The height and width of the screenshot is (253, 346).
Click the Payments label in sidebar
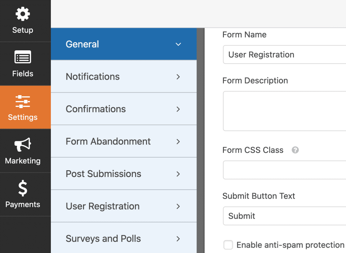click(x=23, y=205)
